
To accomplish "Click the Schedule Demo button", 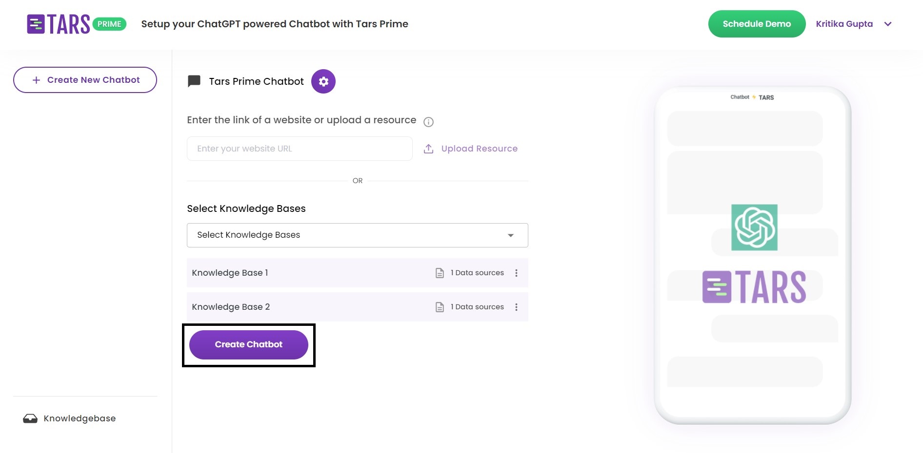I will tap(757, 23).
